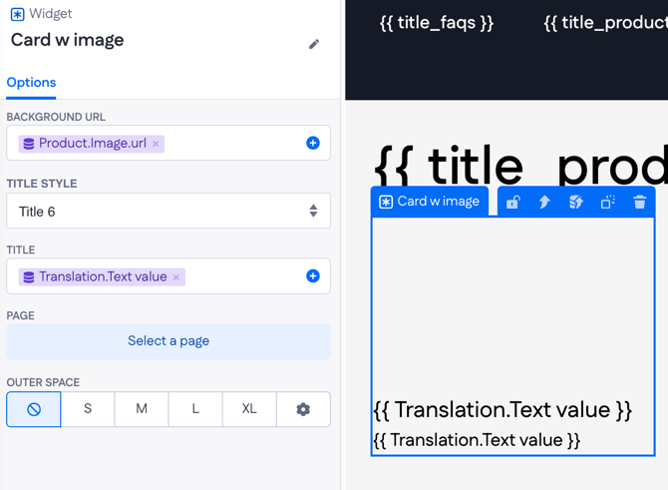This screenshot has height=490, width=668.
Task: Add binding with Title plus icon
Action: tap(312, 276)
